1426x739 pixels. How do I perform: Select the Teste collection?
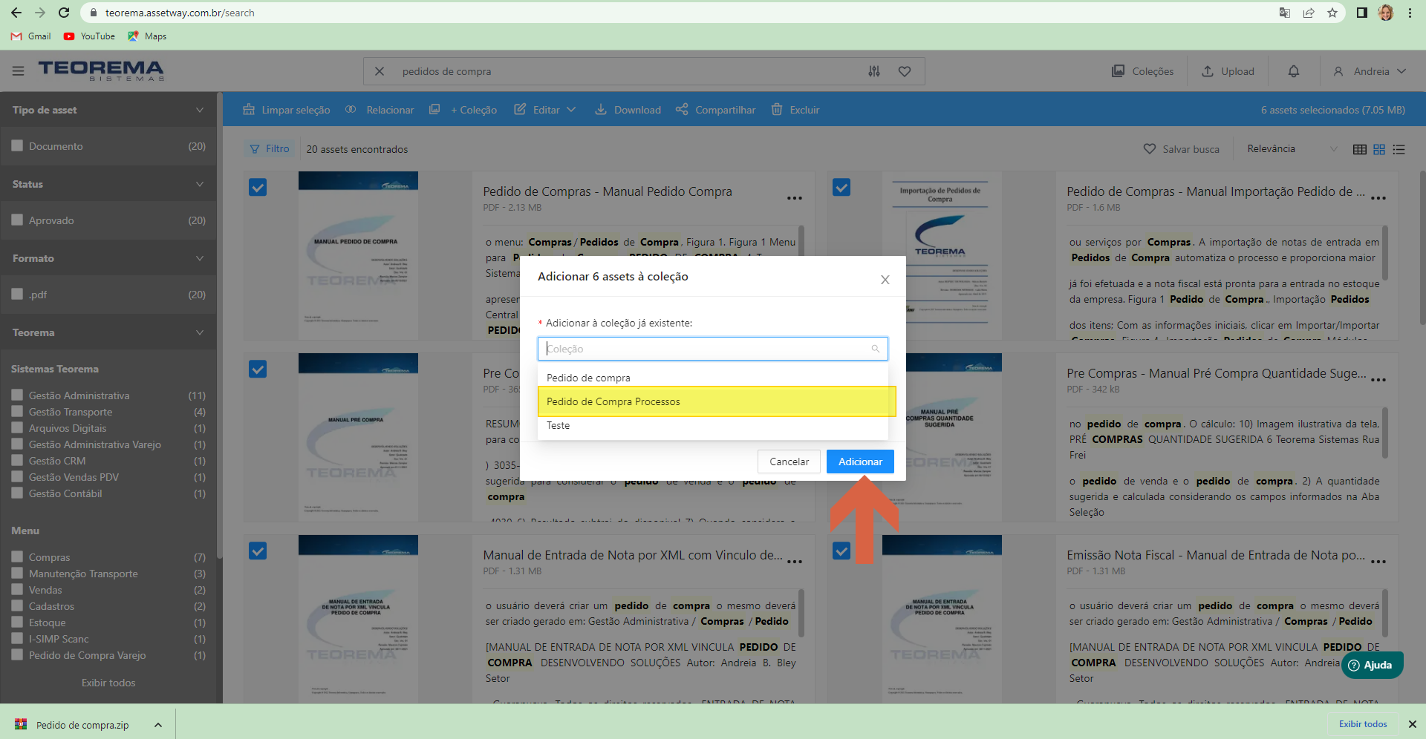pyautogui.click(x=713, y=425)
